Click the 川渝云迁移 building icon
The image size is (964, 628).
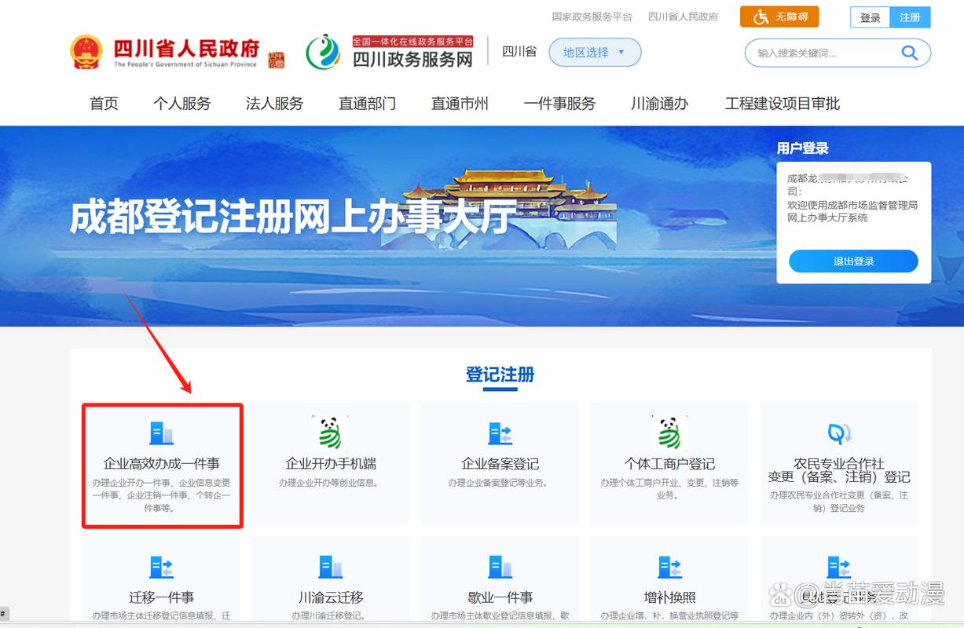(331, 568)
